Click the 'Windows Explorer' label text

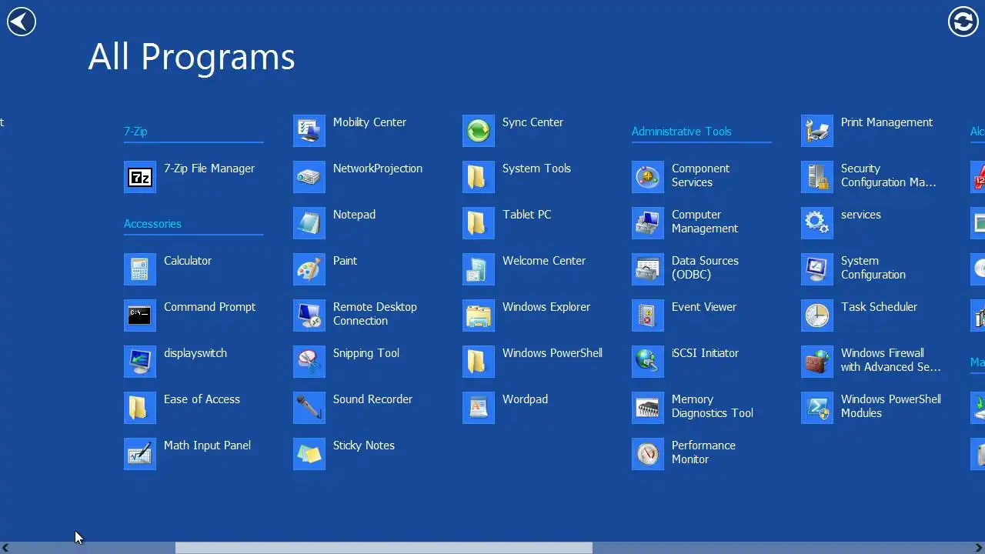(546, 307)
